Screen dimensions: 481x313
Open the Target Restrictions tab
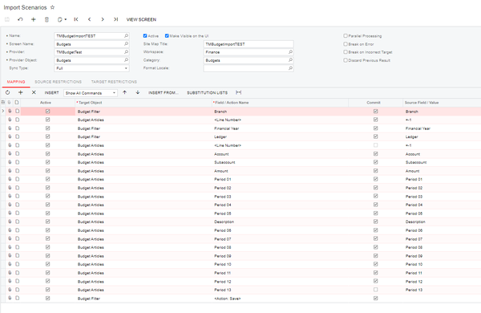(x=114, y=82)
